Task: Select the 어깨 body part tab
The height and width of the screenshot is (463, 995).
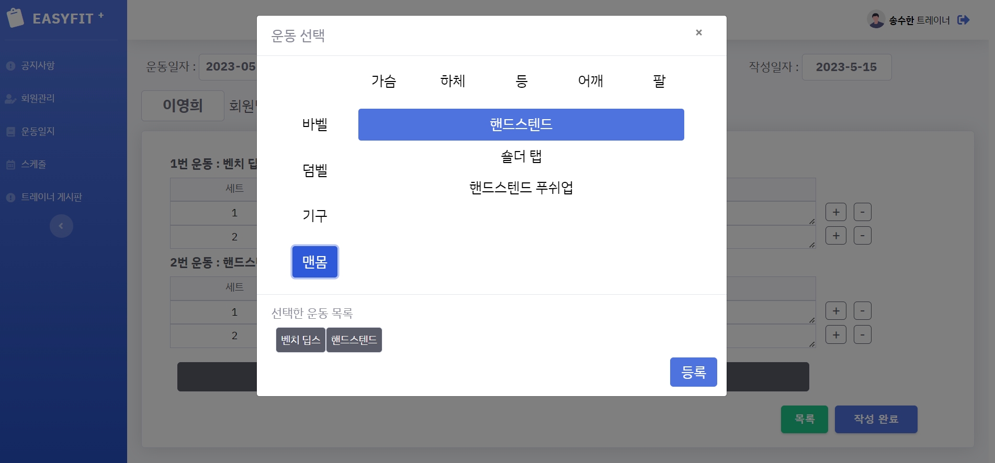Action: (591, 81)
